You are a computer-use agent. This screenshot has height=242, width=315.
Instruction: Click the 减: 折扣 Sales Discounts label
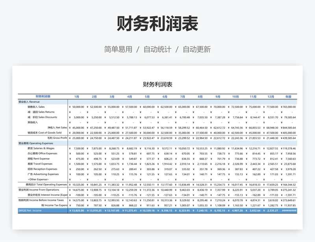pos(43,117)
